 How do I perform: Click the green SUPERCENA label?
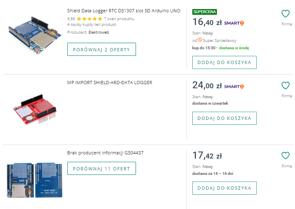click(204, 12)
